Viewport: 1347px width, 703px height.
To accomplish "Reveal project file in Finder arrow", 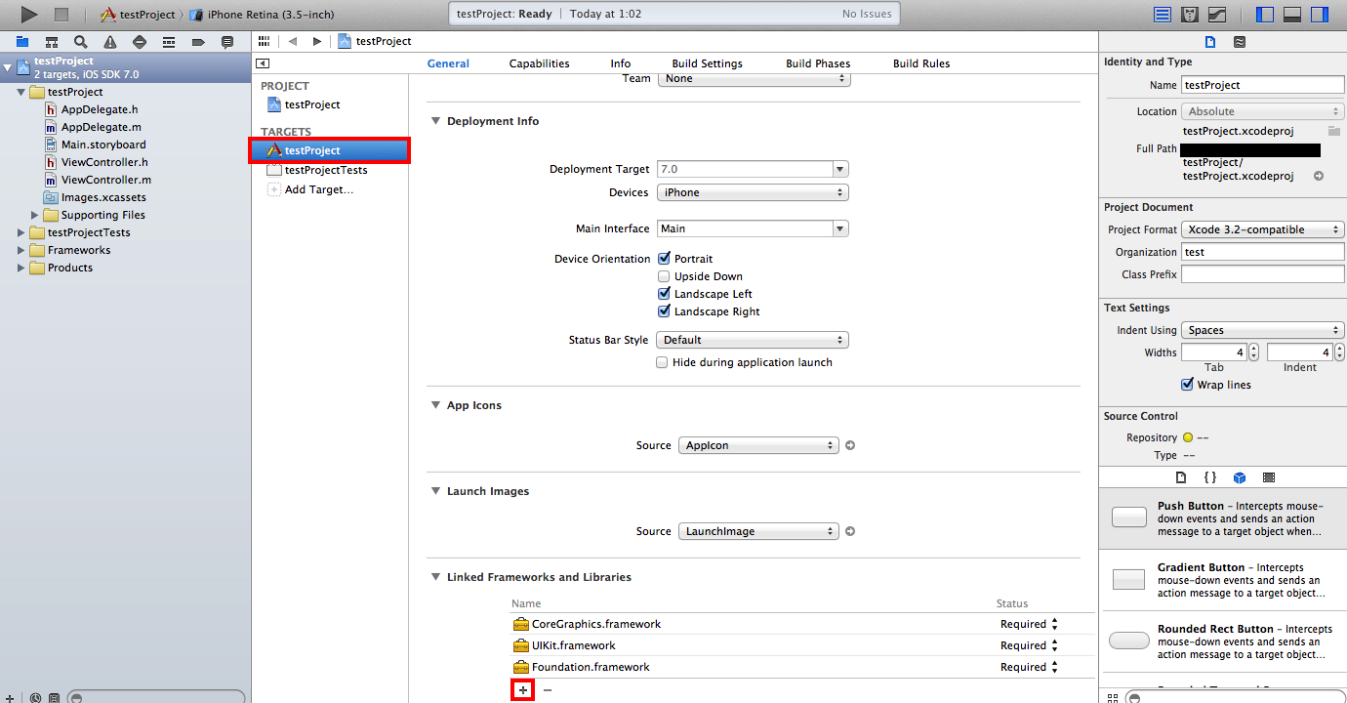I will [1319, 176].
